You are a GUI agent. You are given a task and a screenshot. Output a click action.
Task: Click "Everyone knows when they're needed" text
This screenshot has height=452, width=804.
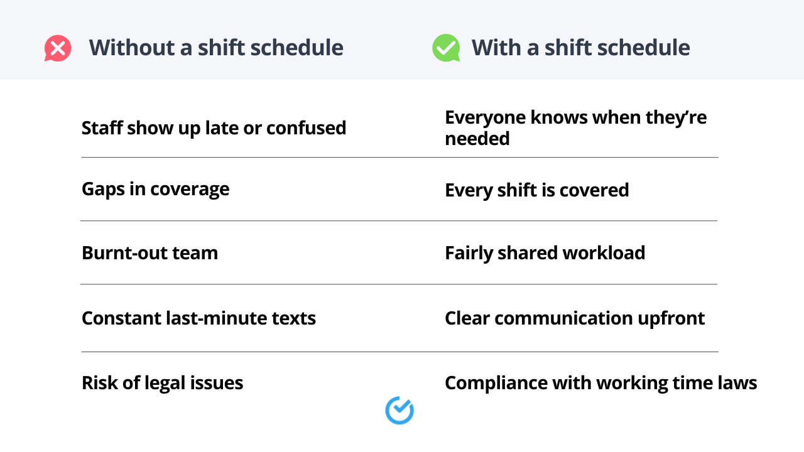575,127
